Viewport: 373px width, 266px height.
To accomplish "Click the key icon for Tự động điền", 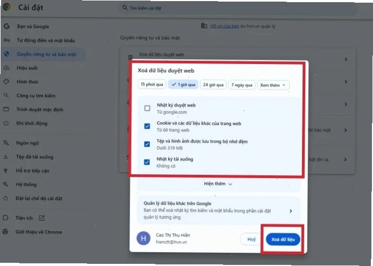I will pyautogui.click(x=6, y=40).
